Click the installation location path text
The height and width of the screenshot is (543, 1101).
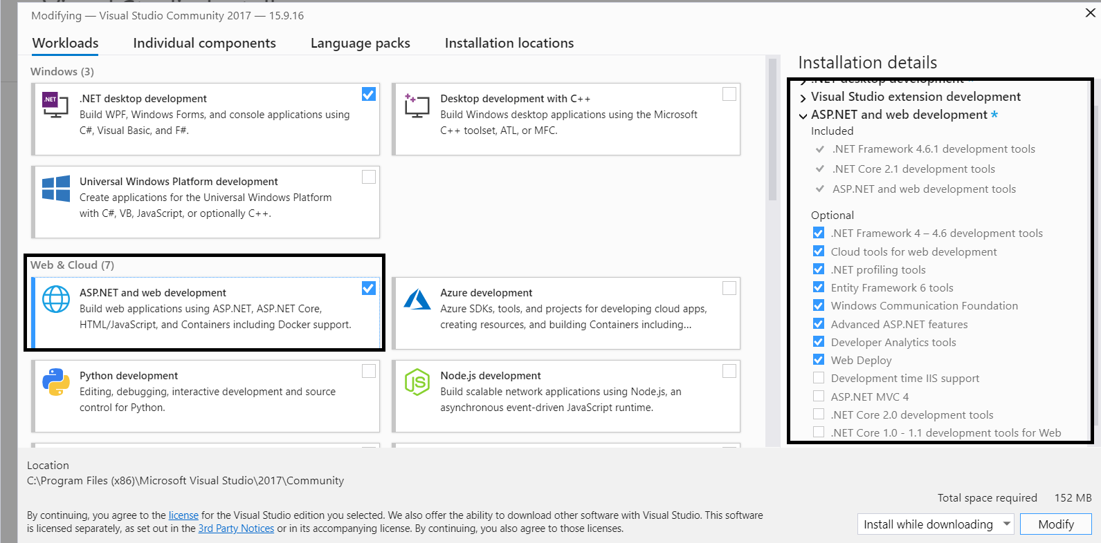coord(185,481)
